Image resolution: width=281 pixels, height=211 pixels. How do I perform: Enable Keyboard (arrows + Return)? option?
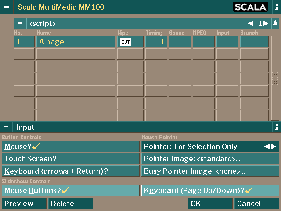[x=70, y=171]
